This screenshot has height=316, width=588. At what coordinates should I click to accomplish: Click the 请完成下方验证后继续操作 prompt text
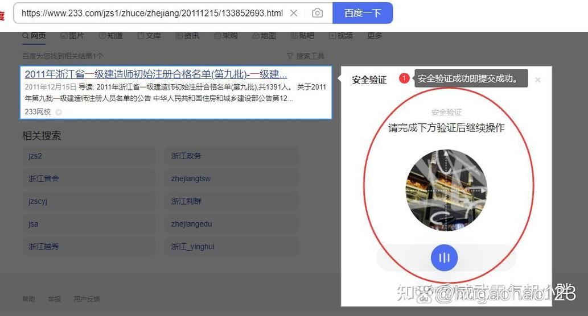pyautogui.click(x=446, y=128)
